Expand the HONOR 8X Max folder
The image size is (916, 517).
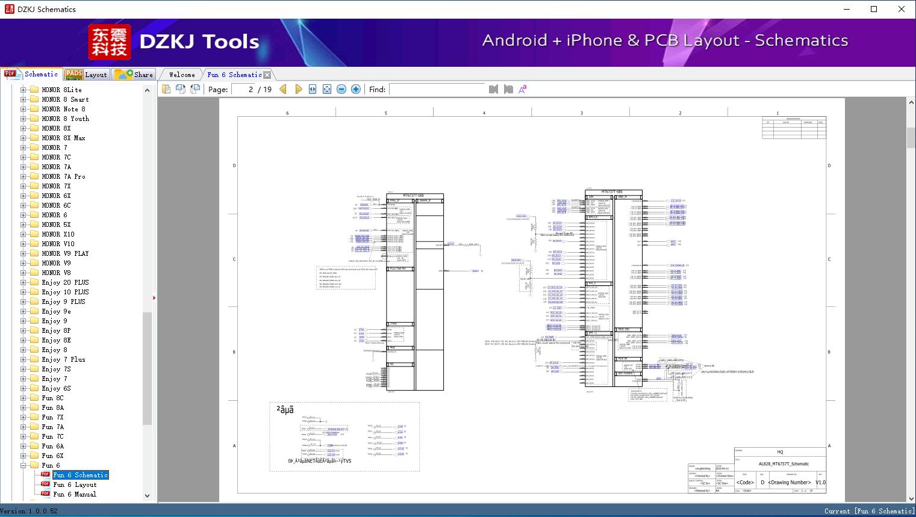(x=23, y=138)
